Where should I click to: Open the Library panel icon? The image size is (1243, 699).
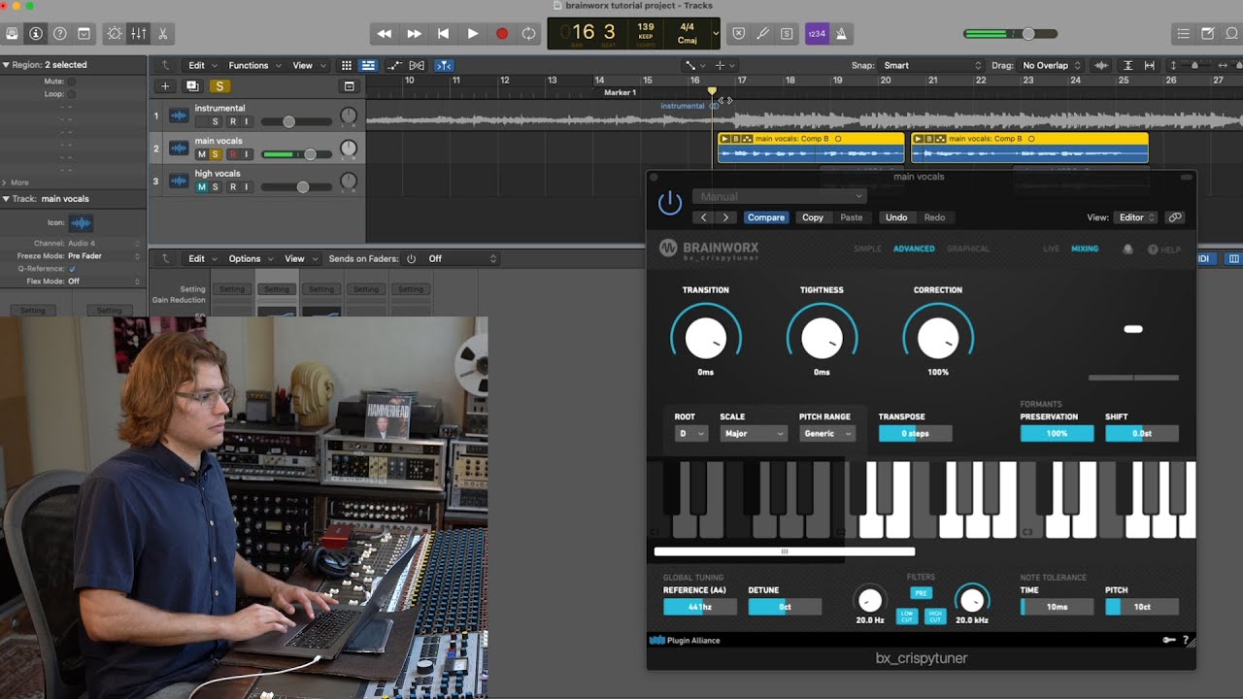[x=12, y=33]
